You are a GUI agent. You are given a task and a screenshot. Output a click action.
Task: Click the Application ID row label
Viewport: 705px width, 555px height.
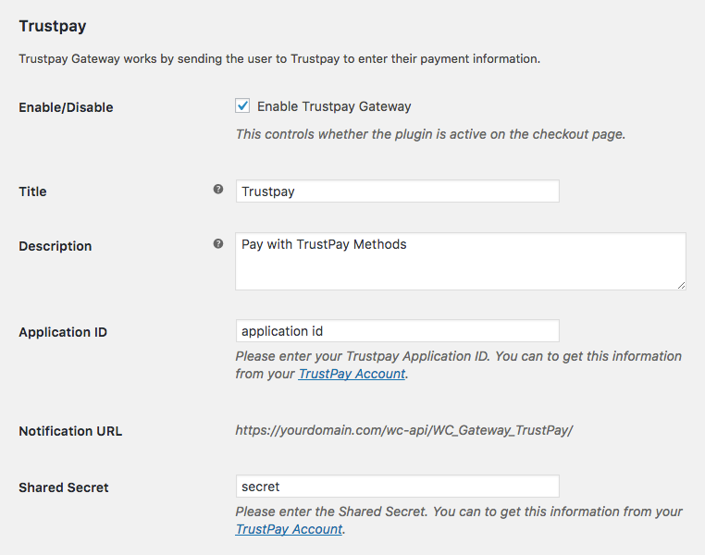(x=63, y=332)
